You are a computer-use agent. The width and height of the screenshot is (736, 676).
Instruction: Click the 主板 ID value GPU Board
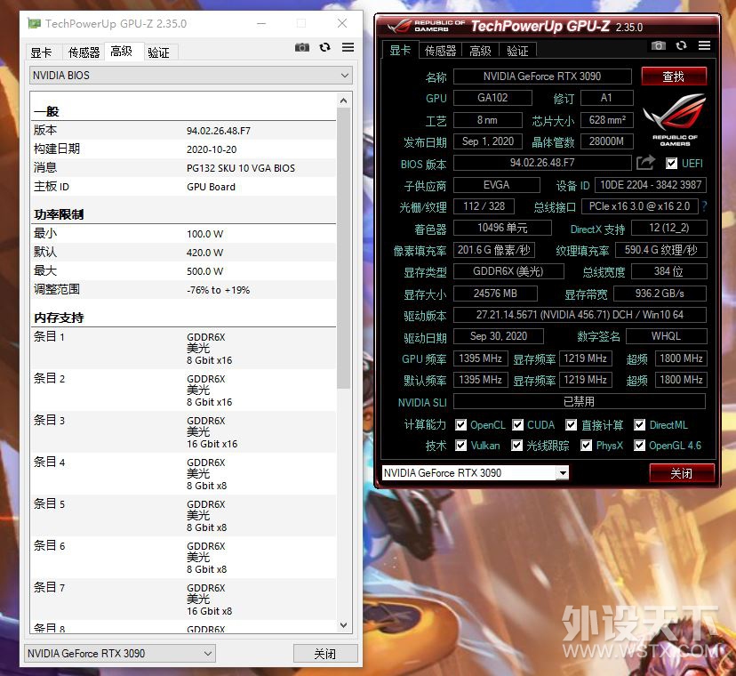pyautogui.click(x=211, y=187)
